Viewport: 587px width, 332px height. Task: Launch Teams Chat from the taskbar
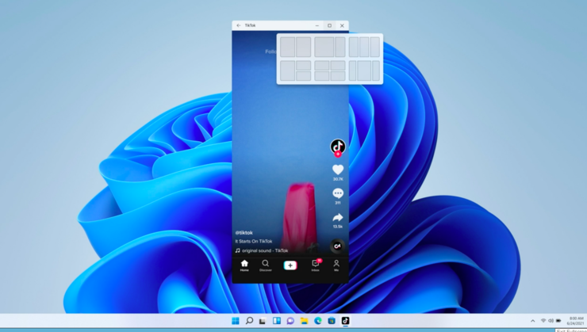[290, 321]
